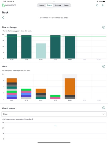Viewport: 108px width, 144px height.
Task: Tap the battery status icon
Action: [x=104, y=1]
